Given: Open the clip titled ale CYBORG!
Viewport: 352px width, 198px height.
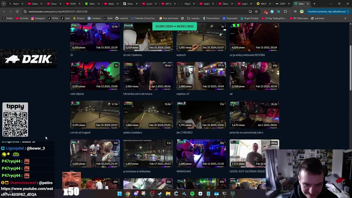Looking at the screenshot, I should click(201, 115).
